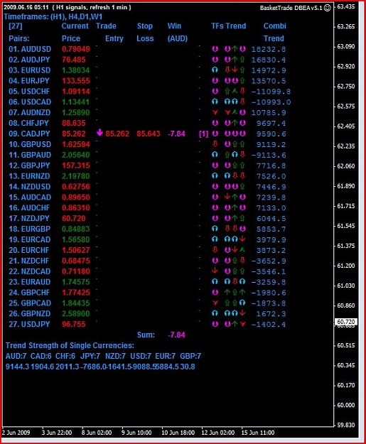Click the GBP:7 currency strength label

point(190,356)
